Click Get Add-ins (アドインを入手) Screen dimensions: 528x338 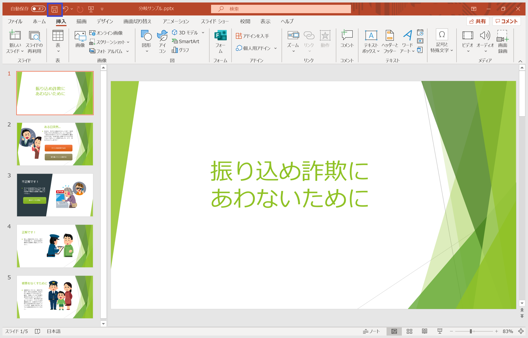[x=253, y=36]
